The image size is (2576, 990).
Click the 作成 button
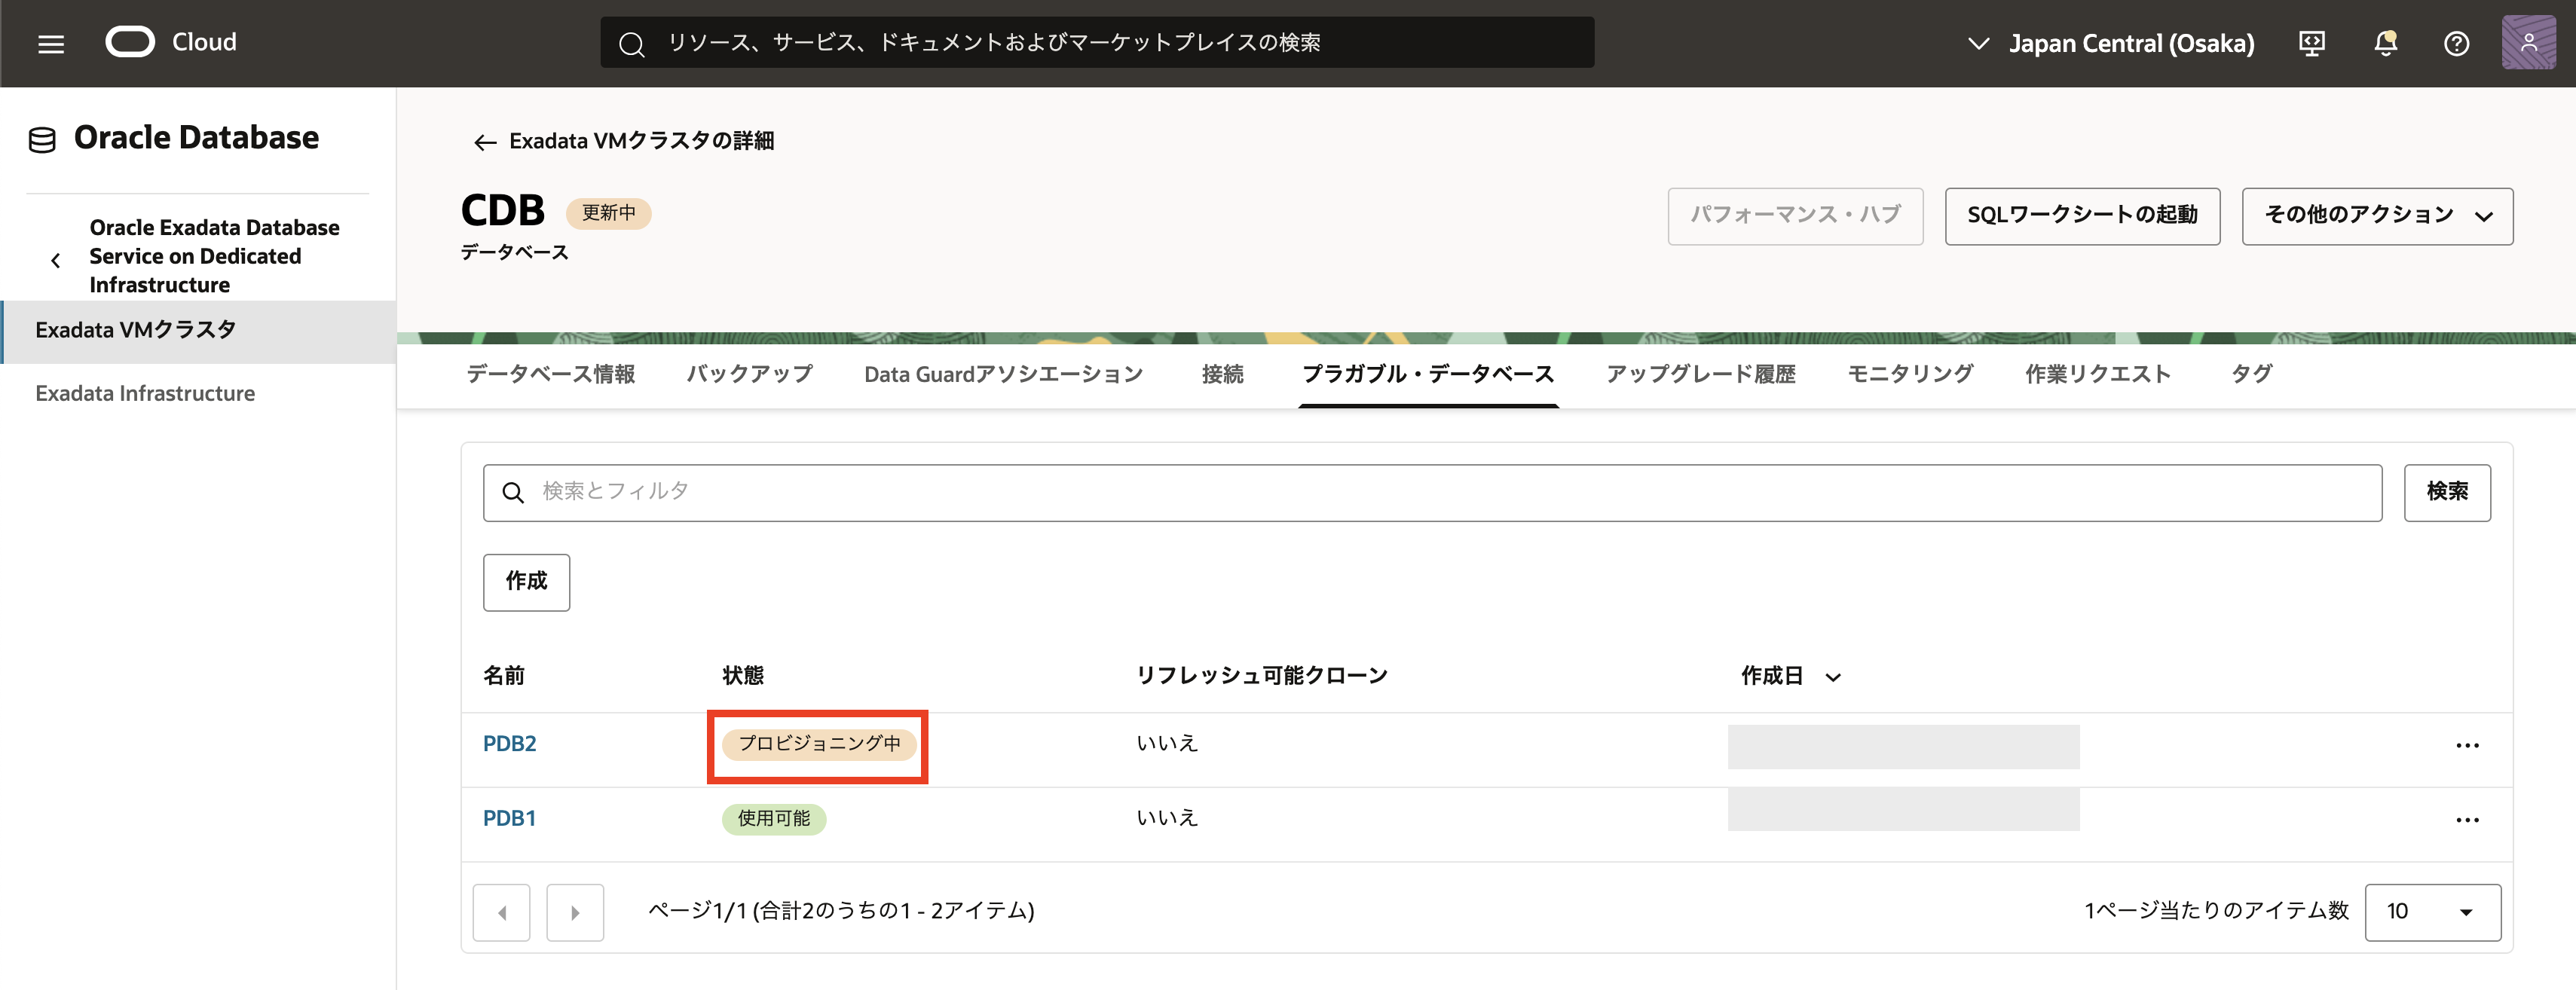[526, 582]
